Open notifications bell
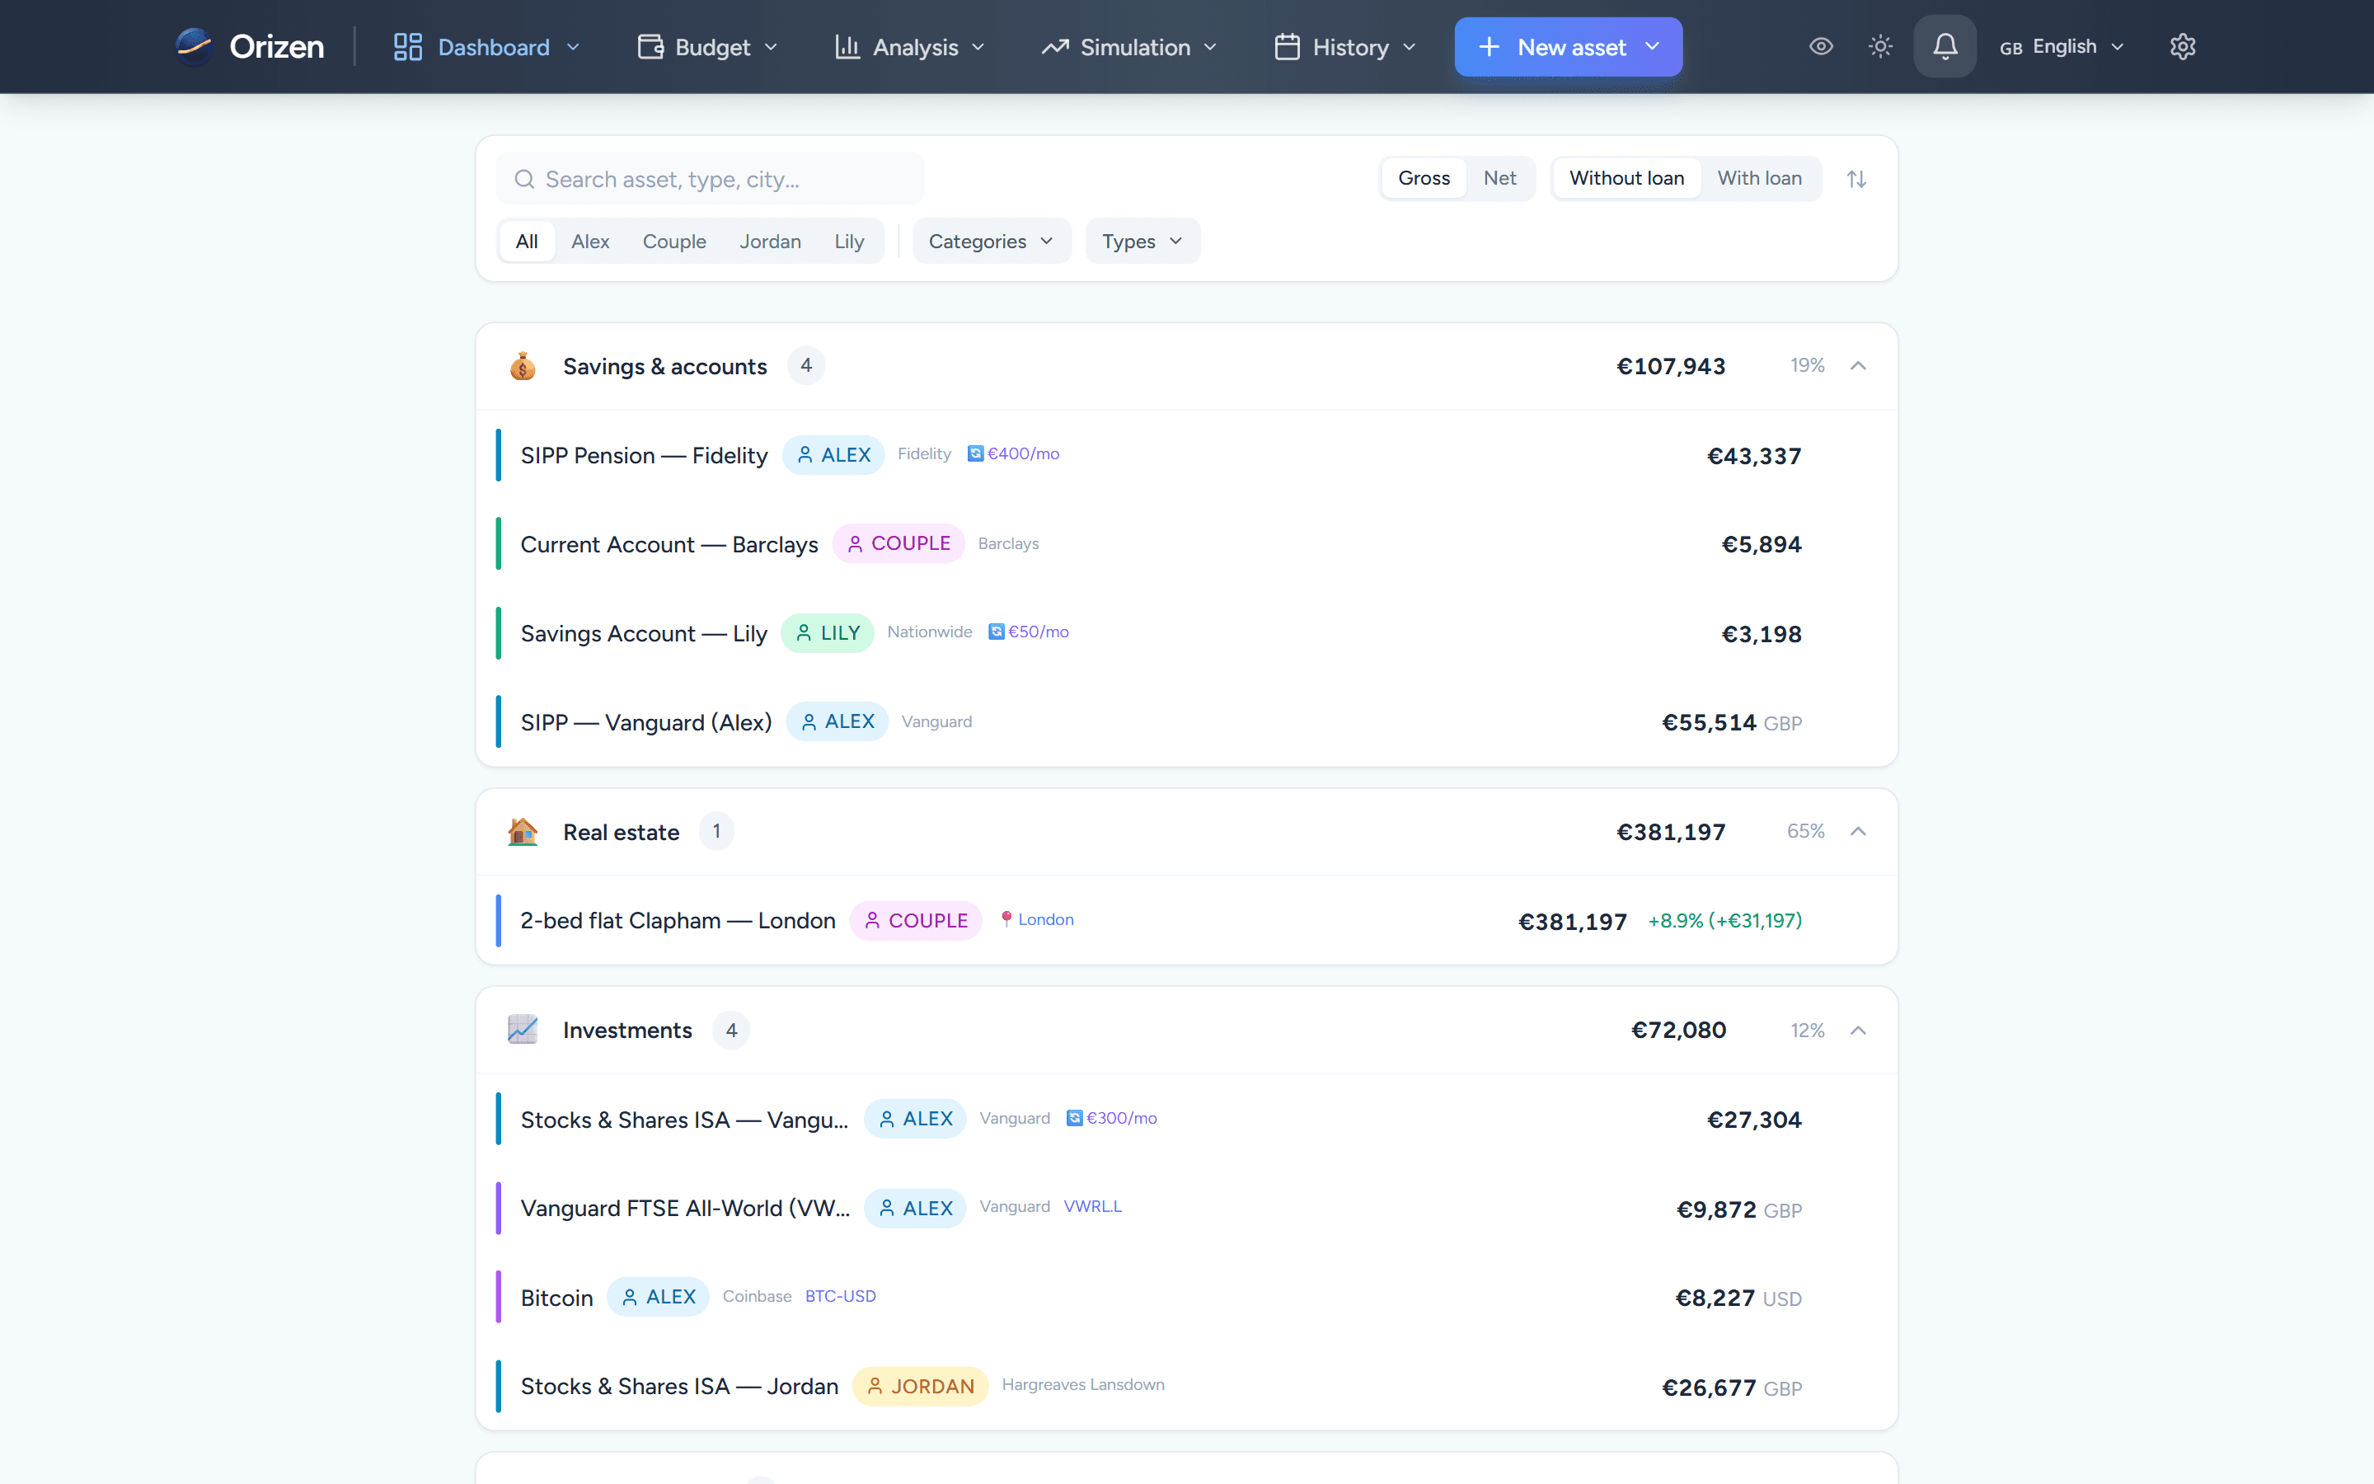The image size is (2374, 1484). click(1945, 46)
